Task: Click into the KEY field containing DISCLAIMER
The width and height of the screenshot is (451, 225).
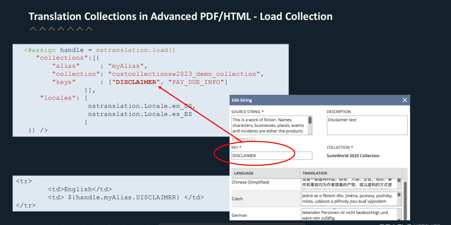Action: click(x=271, y=156)
